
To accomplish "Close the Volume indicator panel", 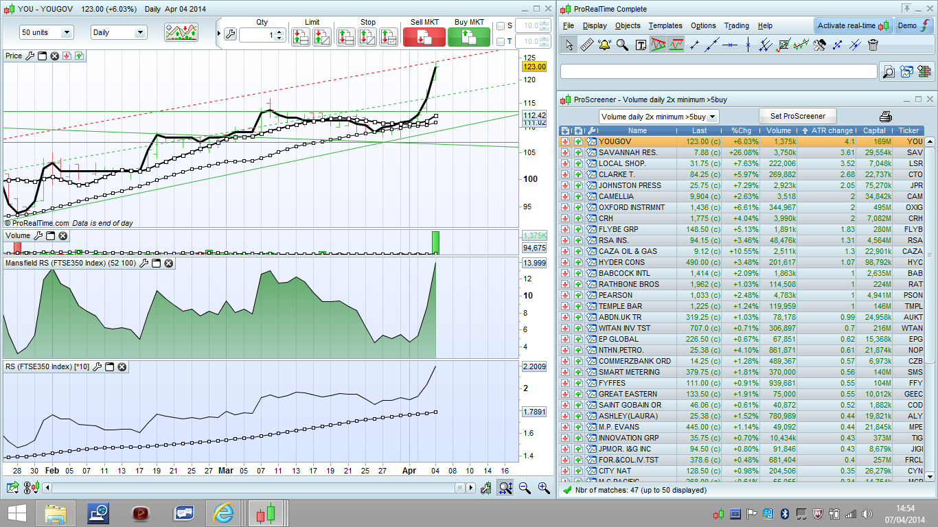I will [x=62, y=235].
